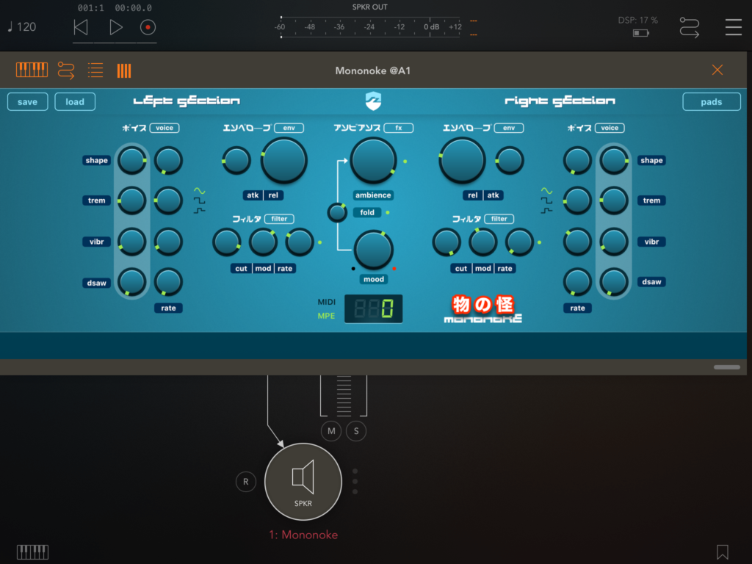Open the routing matrix icon in the top bar
Viewport: 752px width, 564px height.
(x=689, y=27)
